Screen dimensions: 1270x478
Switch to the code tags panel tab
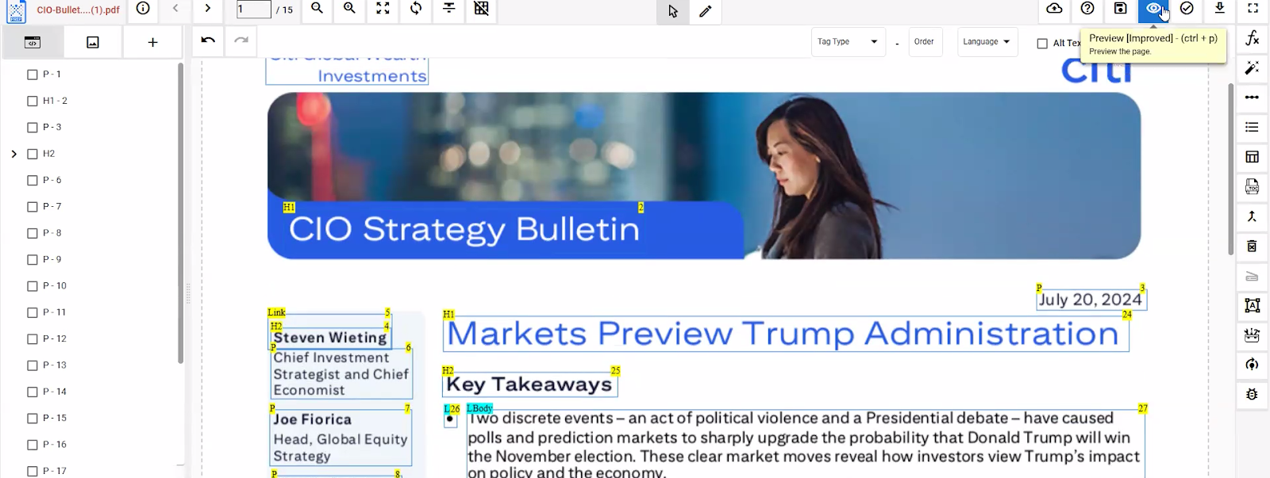pos(33,42)
